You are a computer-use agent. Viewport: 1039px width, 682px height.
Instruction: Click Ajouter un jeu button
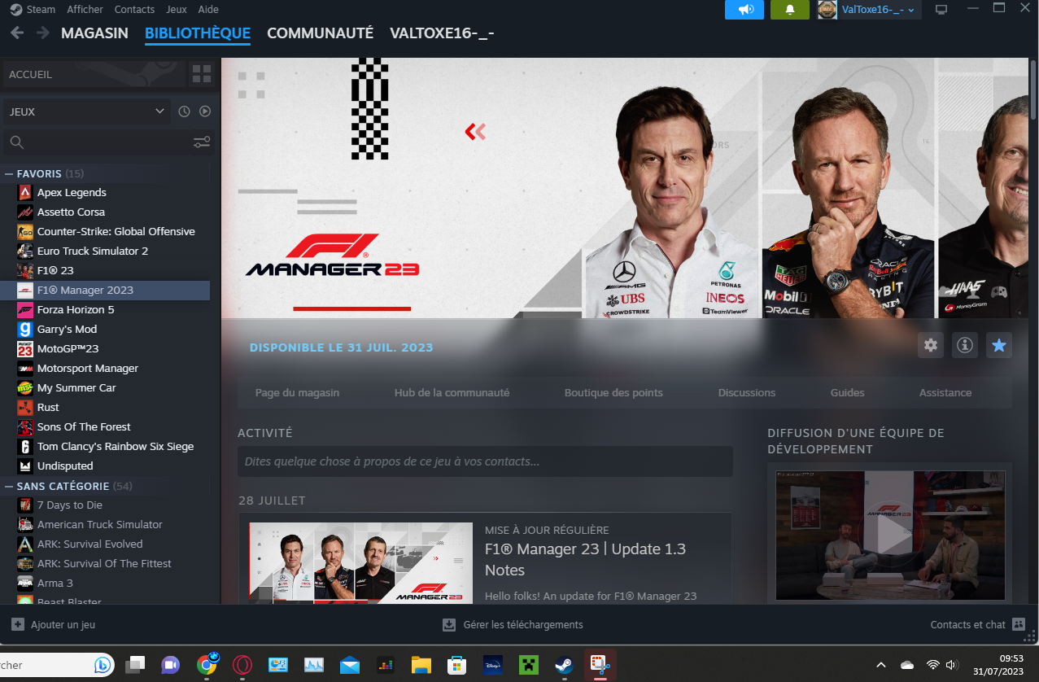(54, 625)
